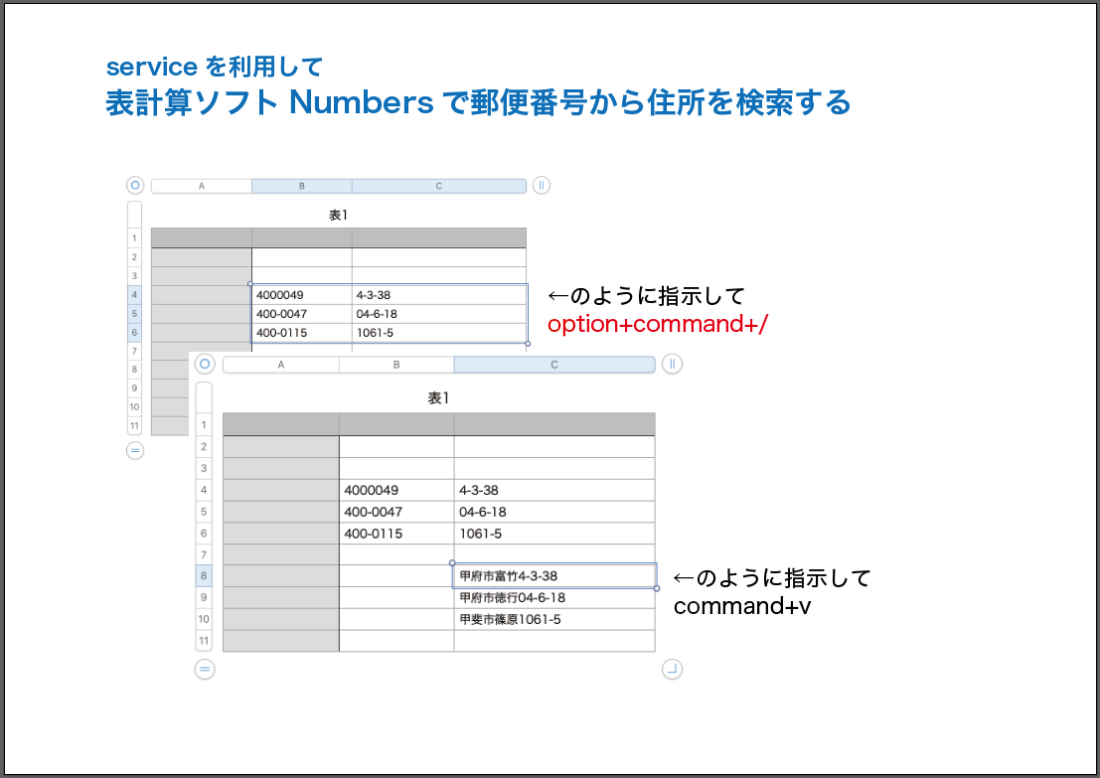This screenshot has width=1100, height=778.
Task: Click the 表1 title of lower table
Action: point(438,397)
